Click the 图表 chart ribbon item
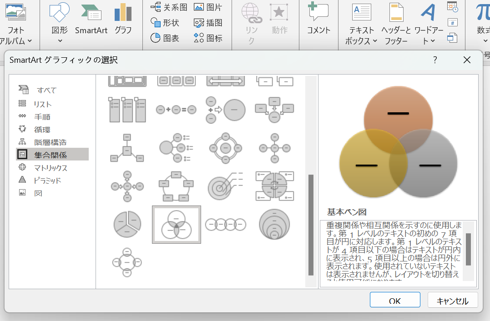 pyautogui.click(x=165, y=38)
